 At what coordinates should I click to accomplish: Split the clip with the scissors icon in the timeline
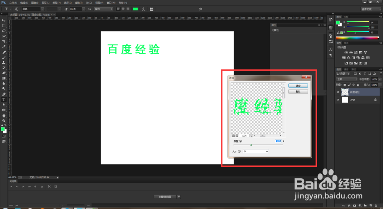[x=49, y=186]
